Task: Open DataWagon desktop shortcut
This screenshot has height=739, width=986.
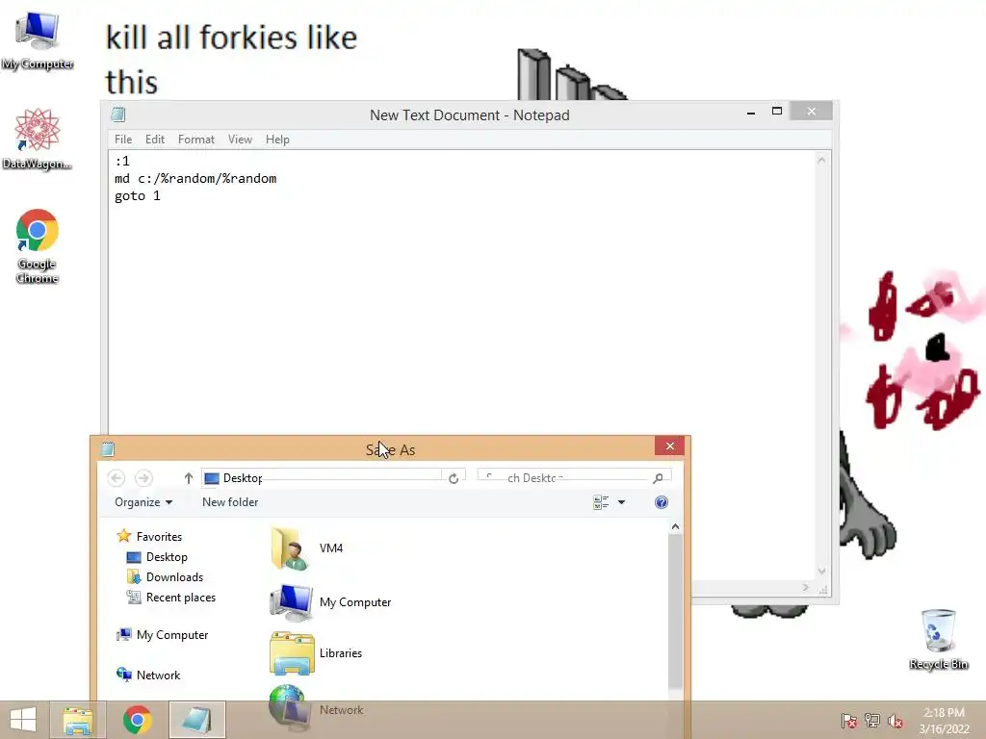Action: coord(38,140)
